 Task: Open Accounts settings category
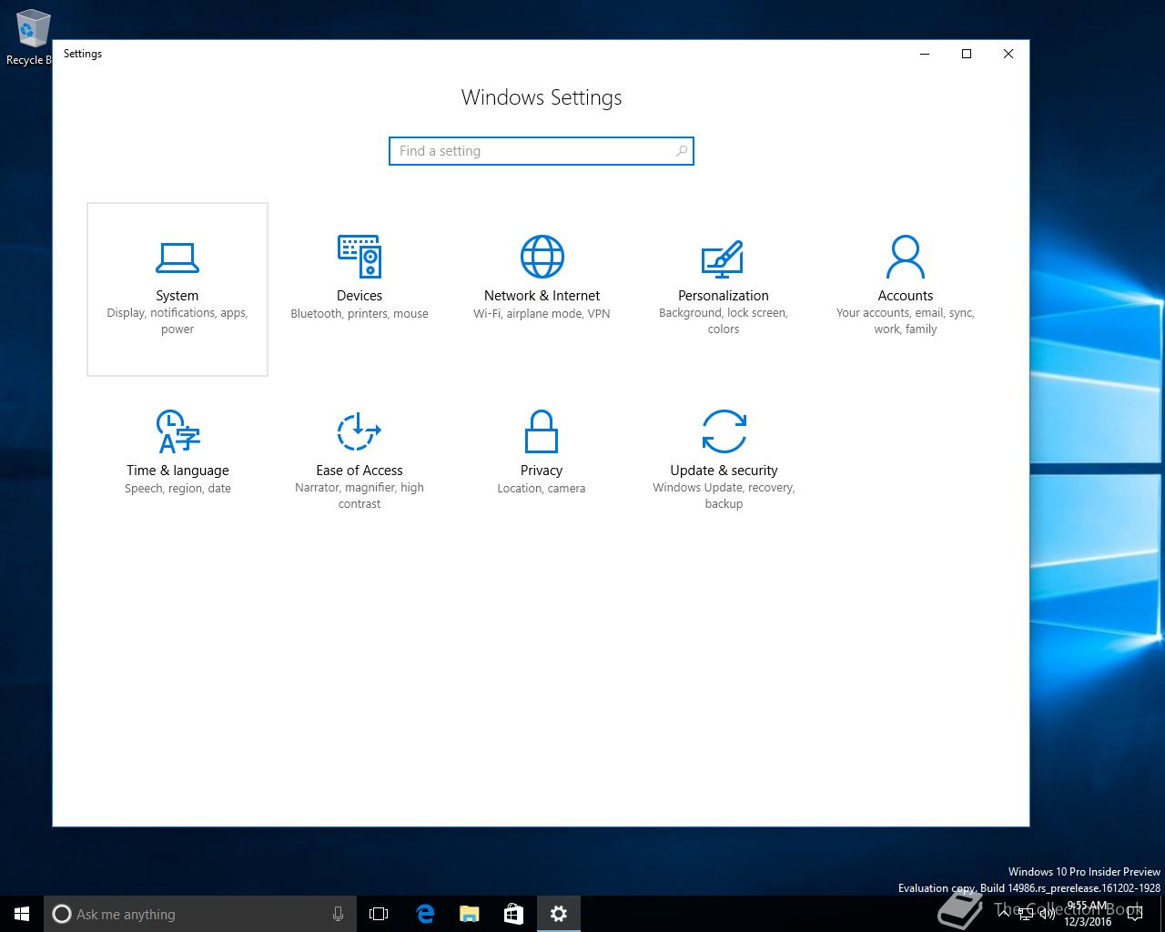click(906, 289)
